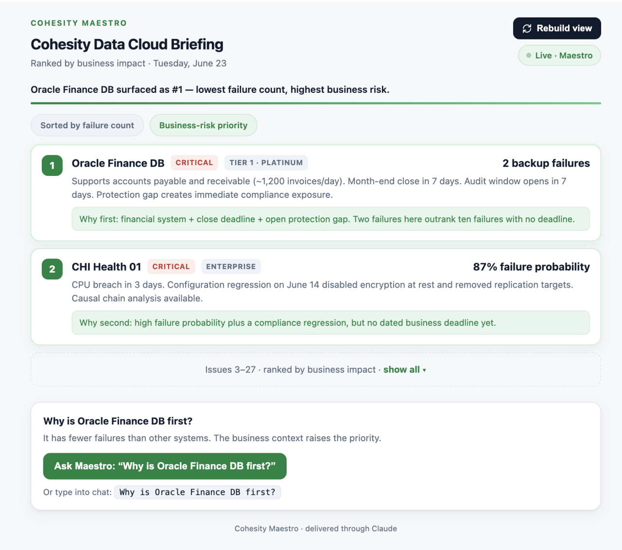
Task: Click the Why is Oracle Finance DB first heading
Action: [118, 421]
